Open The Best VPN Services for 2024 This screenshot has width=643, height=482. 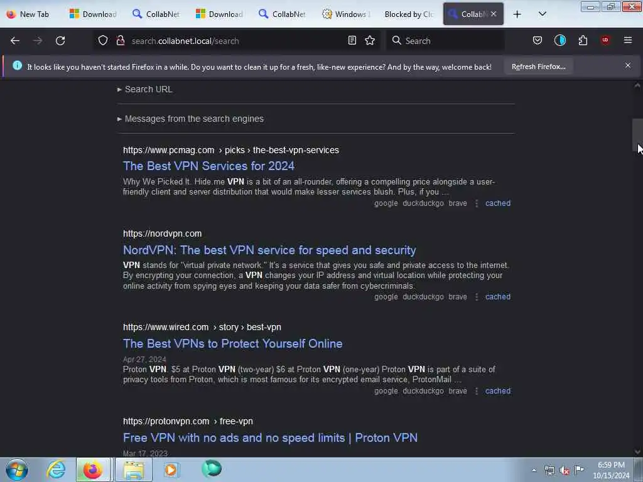[x=208, y=166]
